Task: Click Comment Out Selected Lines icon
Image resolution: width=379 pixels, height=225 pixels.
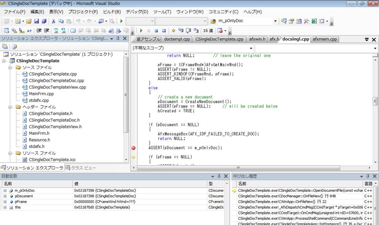Action: tap(56, 31)
